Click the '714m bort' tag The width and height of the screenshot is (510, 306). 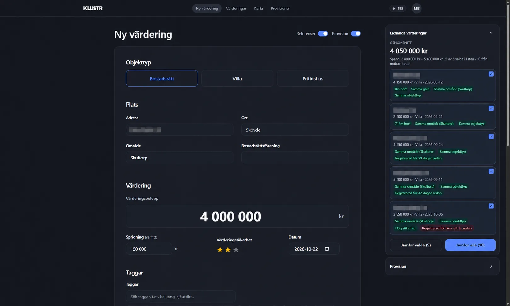tap(403, 124)
